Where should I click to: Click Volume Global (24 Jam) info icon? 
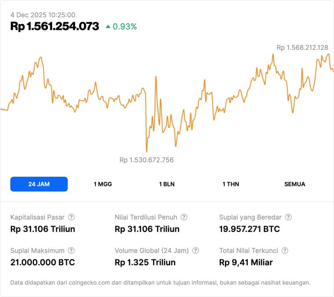point(196,251)
